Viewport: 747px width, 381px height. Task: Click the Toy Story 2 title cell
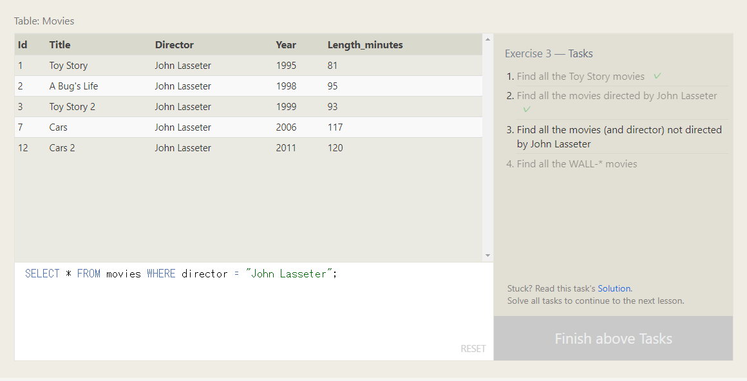click(72, 107)
